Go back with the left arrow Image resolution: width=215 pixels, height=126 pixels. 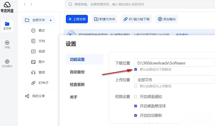tap(25, 4)
